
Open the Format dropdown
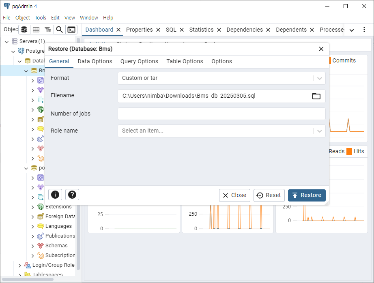coord(221,78)
